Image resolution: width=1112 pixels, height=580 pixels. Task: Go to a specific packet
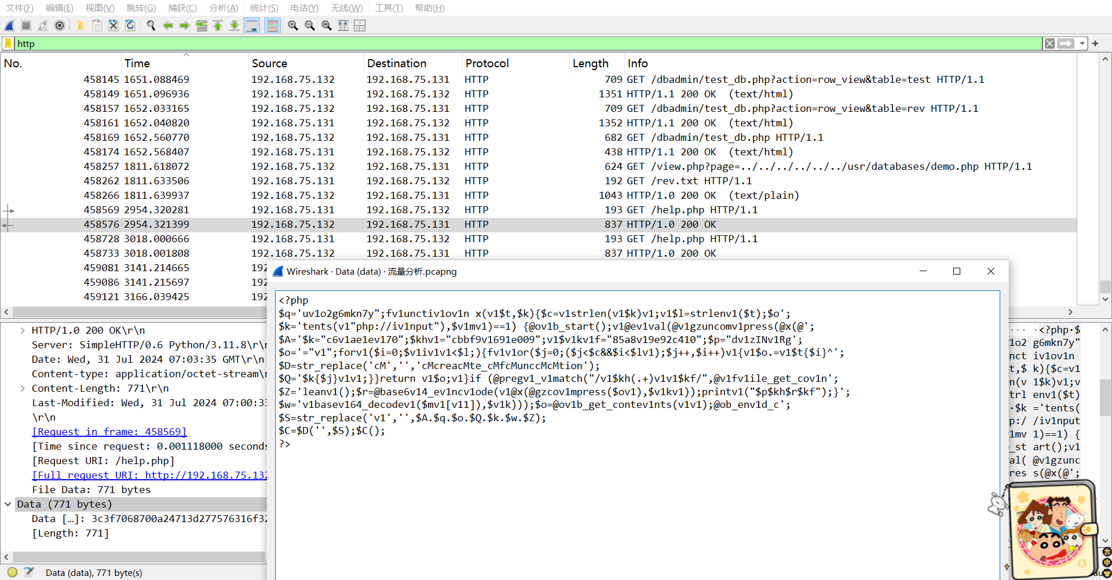(x=202, y=25)
